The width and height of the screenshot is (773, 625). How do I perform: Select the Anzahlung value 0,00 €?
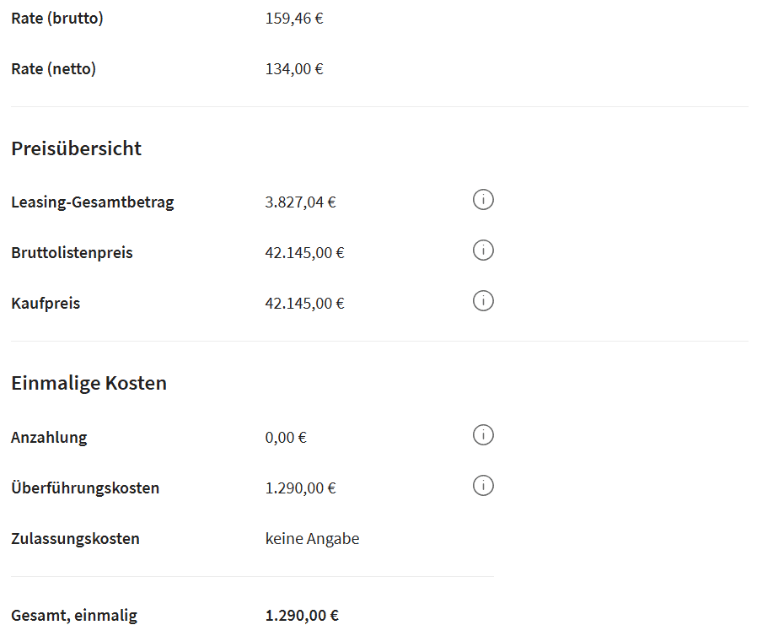pyautogui.click(x=286, y=438)
